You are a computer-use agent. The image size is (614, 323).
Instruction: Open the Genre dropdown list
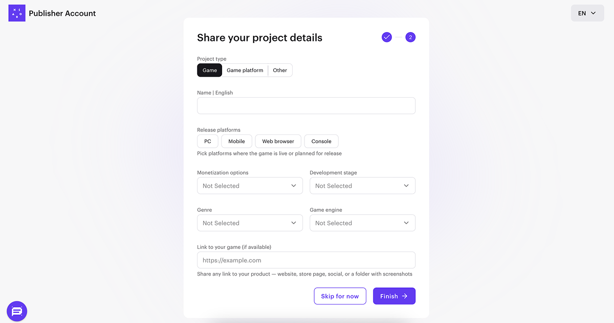point(250,223)
